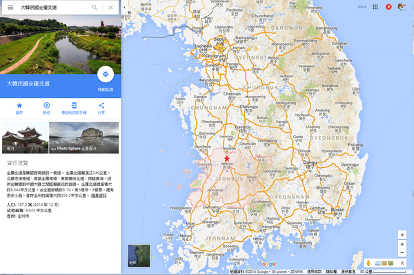Click the red star marker at Jeonju
The width and height of the screenshot is (414, 275).
227,159
